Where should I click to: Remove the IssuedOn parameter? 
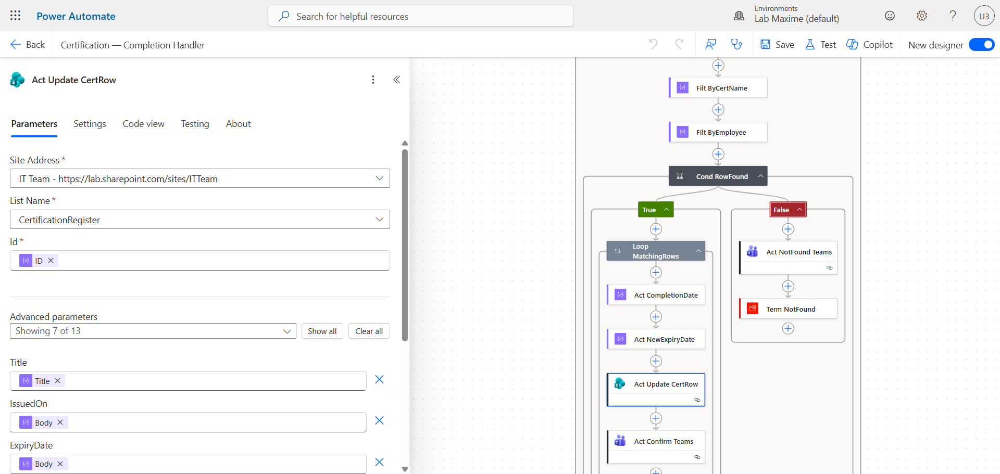[380, 421]
